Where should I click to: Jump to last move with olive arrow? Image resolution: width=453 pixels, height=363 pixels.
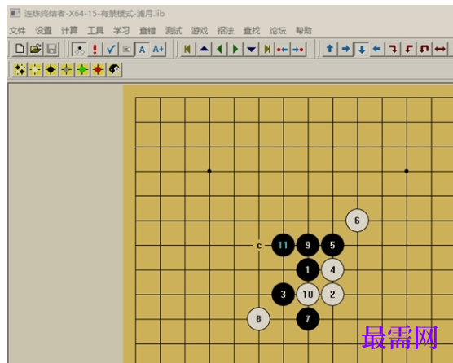267,49
